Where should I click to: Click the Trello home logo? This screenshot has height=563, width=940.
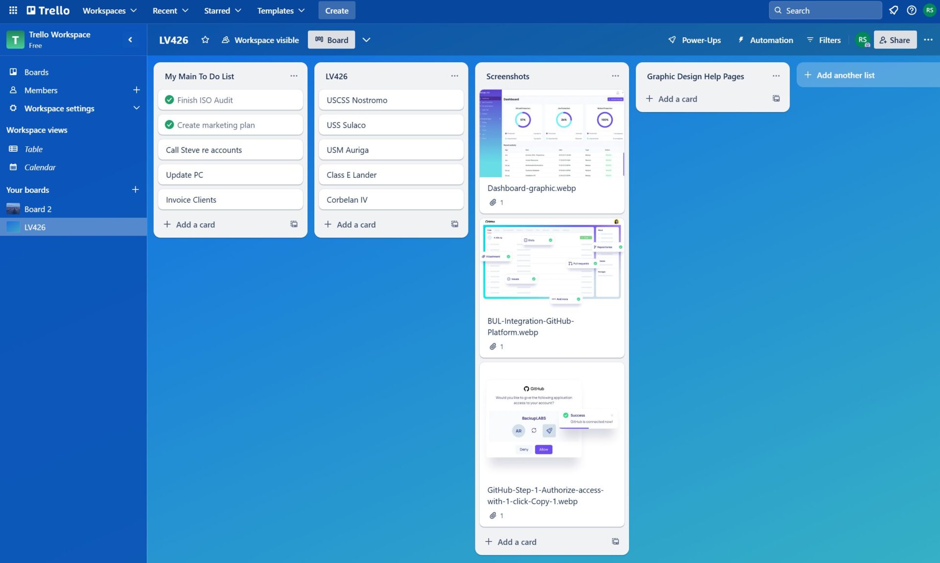click(x=48, y=10)
